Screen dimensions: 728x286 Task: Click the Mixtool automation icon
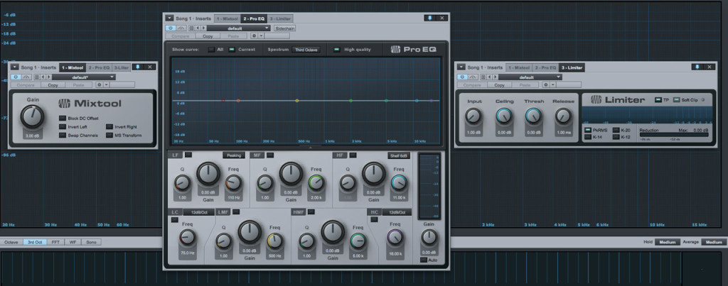(26, 77)
